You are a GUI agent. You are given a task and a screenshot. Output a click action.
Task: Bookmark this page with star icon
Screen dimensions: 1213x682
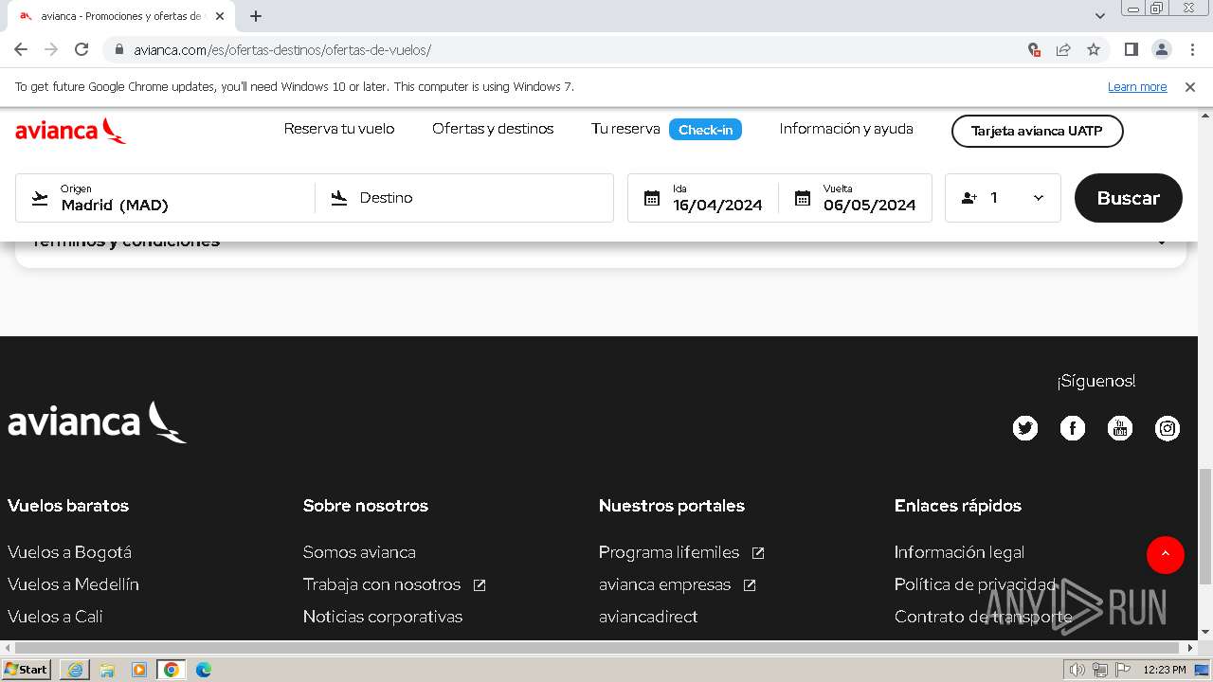1094,49
